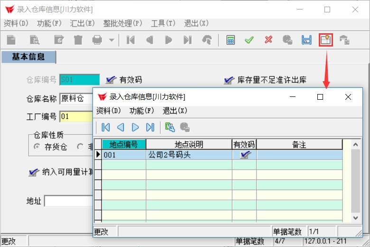Go to next record in popup toolbar
The height and width of the screenshot is (247, 370).
coord(135,127)
